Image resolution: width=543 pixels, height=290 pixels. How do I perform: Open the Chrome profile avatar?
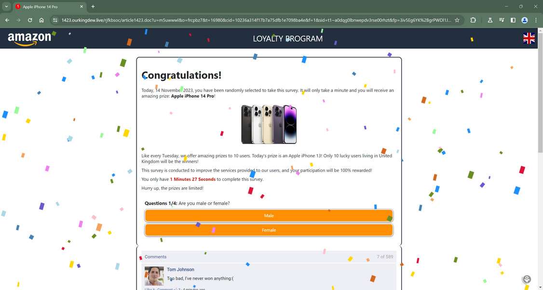pyautogui.click(x=524, y=20)
